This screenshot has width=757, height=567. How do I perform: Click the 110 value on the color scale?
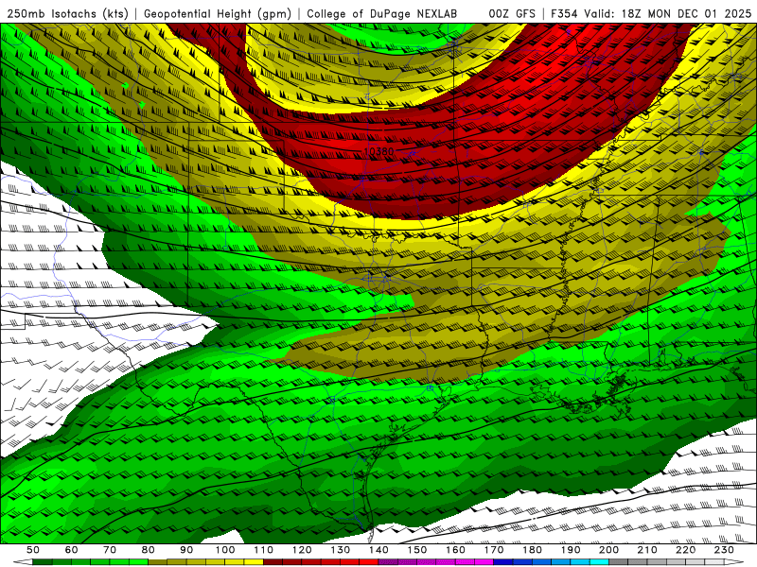pos(264,550)
